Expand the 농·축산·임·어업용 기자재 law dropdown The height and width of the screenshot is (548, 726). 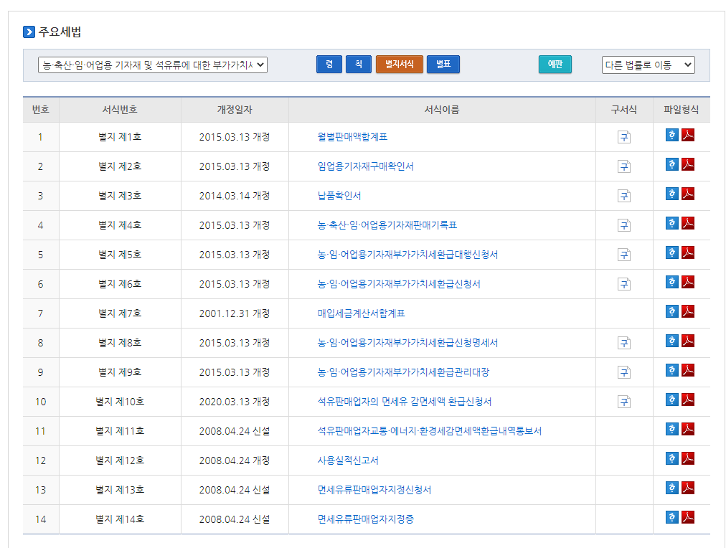point(153,65)
